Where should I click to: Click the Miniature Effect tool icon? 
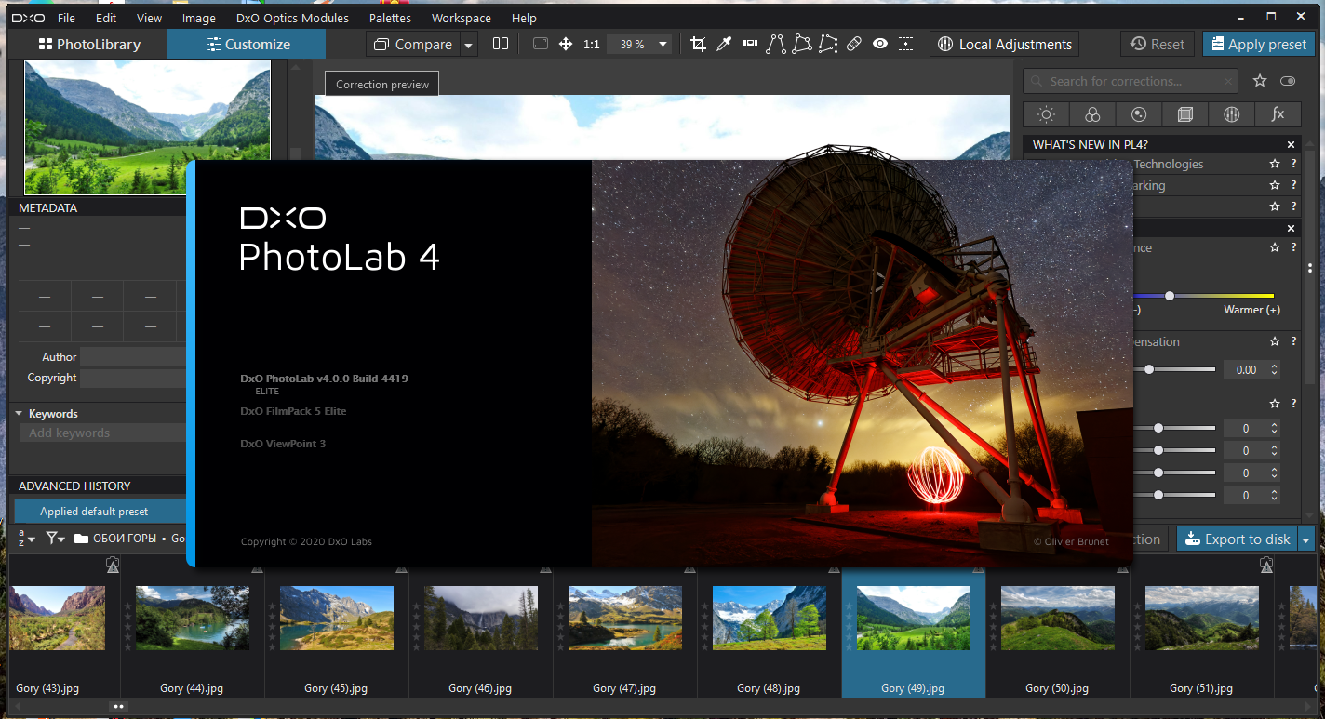tap(906, 44)
